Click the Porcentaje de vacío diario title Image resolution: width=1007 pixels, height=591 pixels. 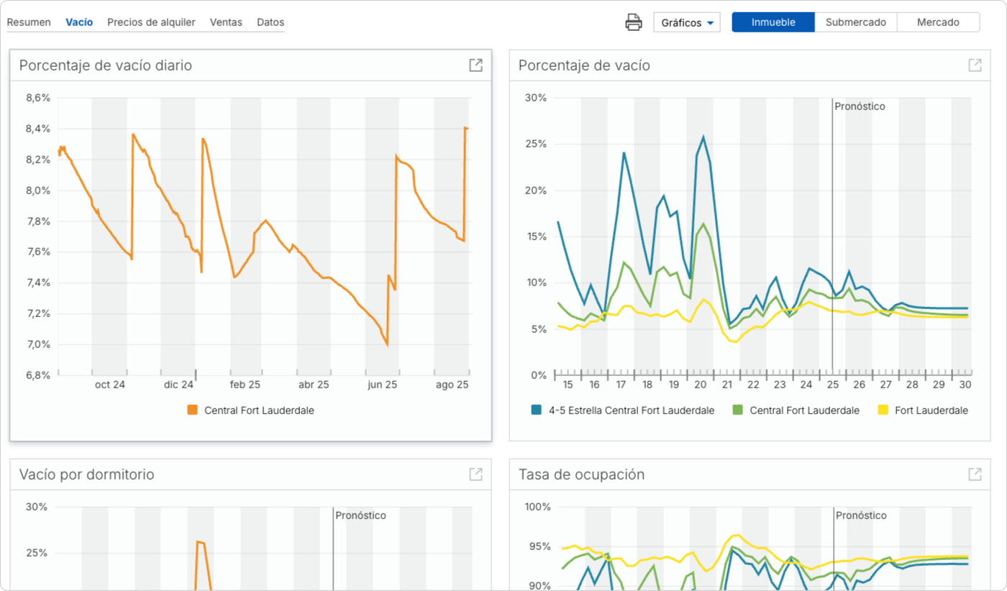106,65
